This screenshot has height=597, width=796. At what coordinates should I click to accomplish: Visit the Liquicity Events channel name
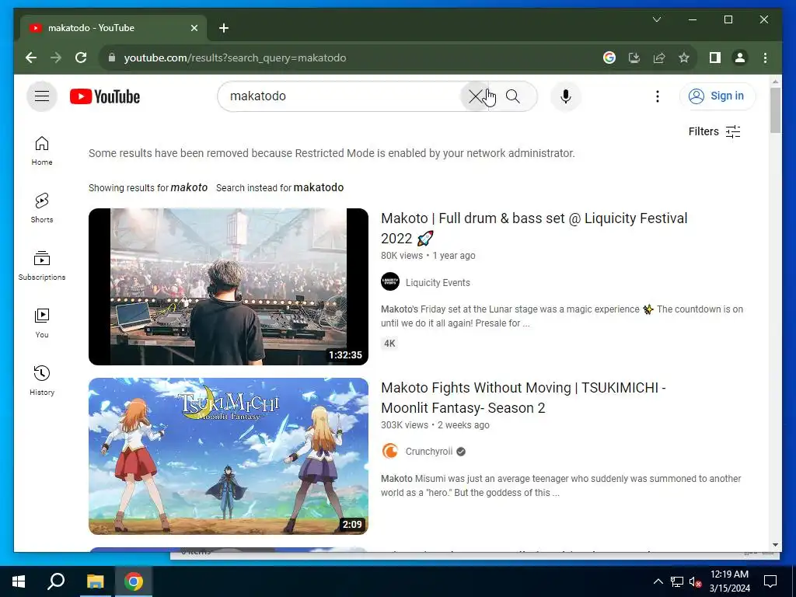tap(438, 283)
